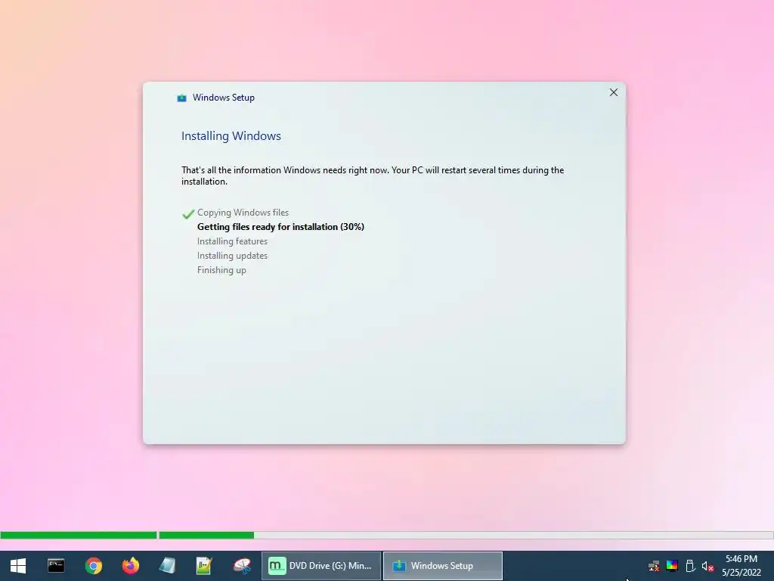This screenshot has width=774, height=581.
Task: Click the network disconnected tray icon
Action: pyautogui.click(x=654, y=566)
